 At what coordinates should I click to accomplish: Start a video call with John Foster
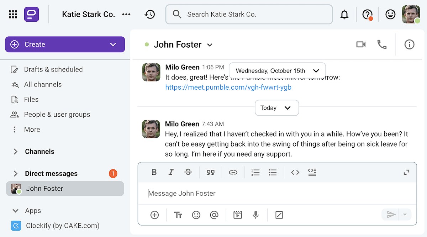[361, 44]
